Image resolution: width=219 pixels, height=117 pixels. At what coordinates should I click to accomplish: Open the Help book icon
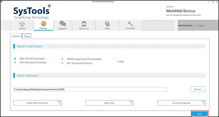tap(107, 25)
